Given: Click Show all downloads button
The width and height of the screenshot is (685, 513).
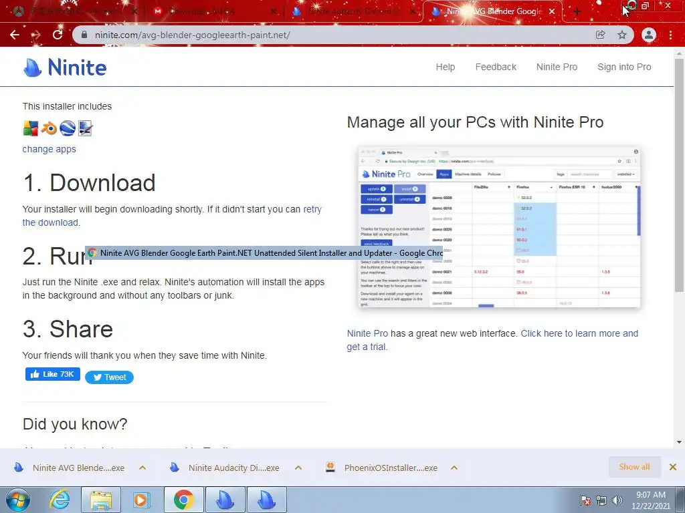Looking at the screenshot, I should (634, 467).
